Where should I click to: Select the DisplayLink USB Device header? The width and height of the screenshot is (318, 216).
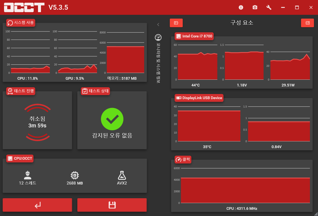[x=199, y=98]
